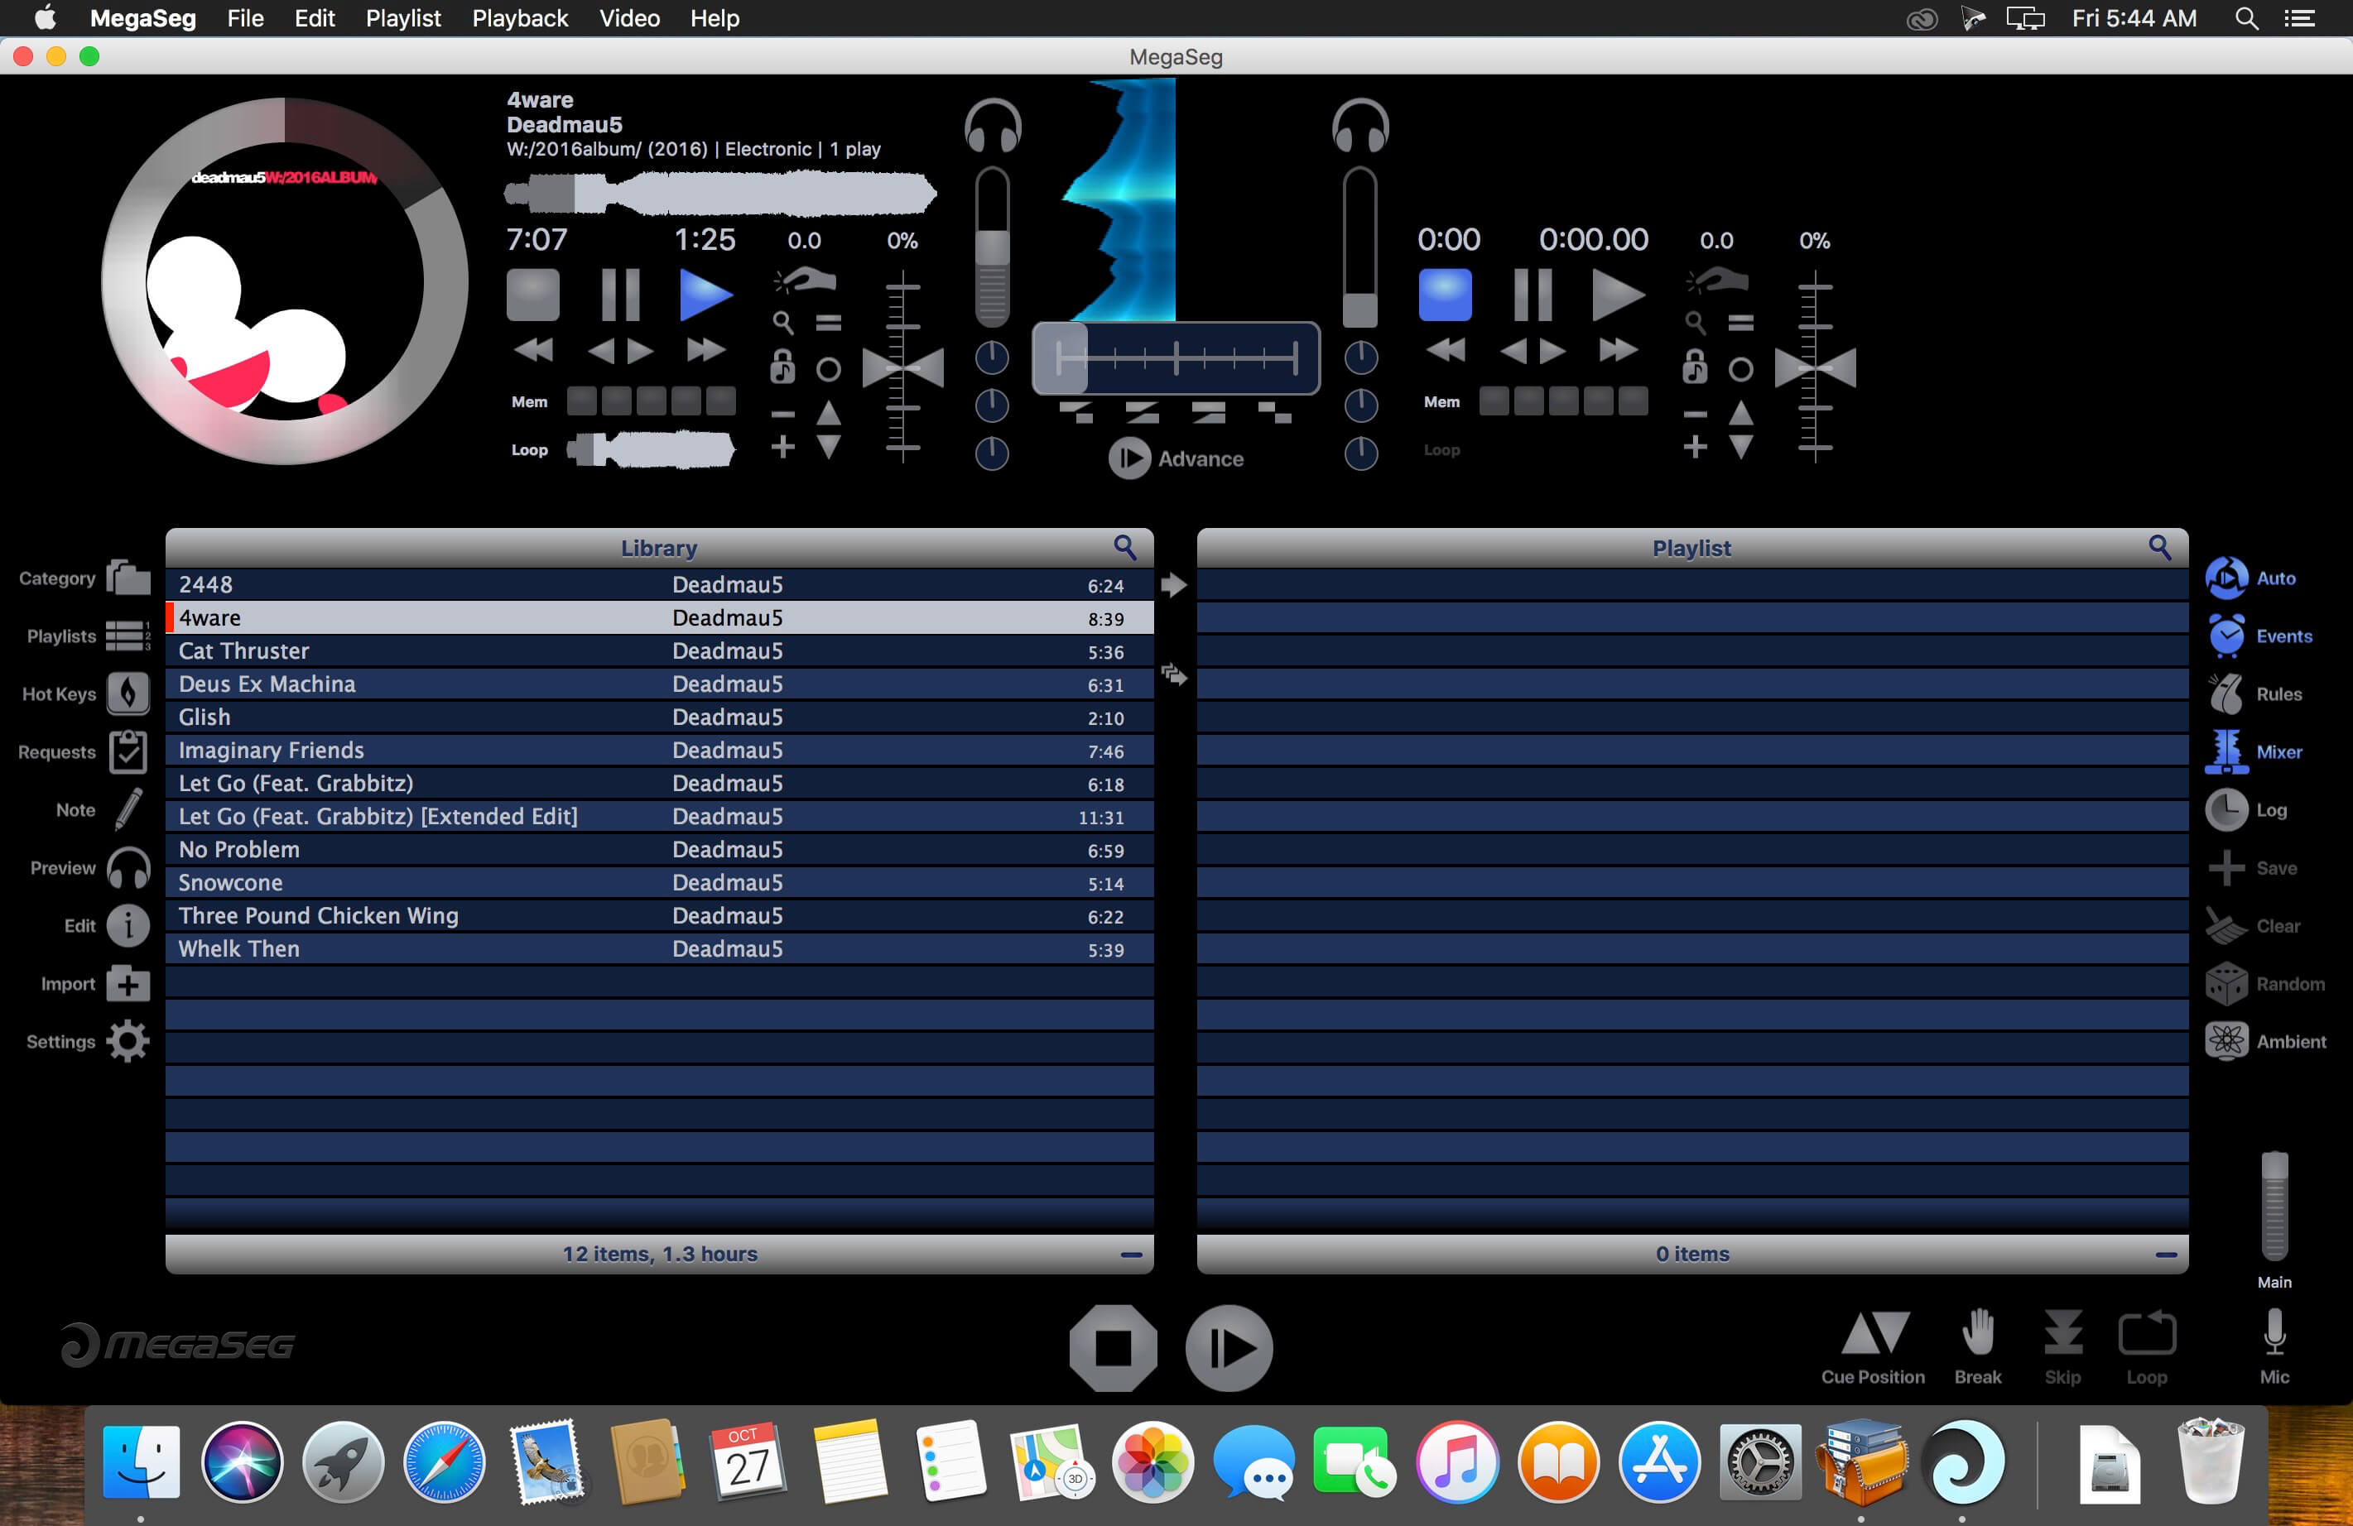Toggle the bottom Loop playlist button

pos(2148,1332)
